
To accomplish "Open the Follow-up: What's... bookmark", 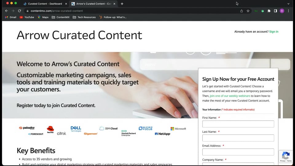I will pos(113,17).
